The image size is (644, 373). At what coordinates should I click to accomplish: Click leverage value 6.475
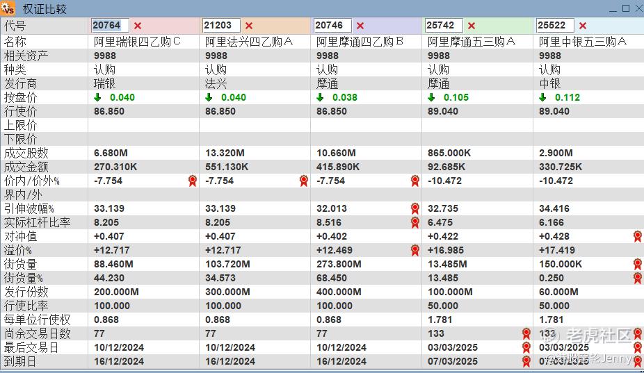pyautogui.click(x=440, y=222)
